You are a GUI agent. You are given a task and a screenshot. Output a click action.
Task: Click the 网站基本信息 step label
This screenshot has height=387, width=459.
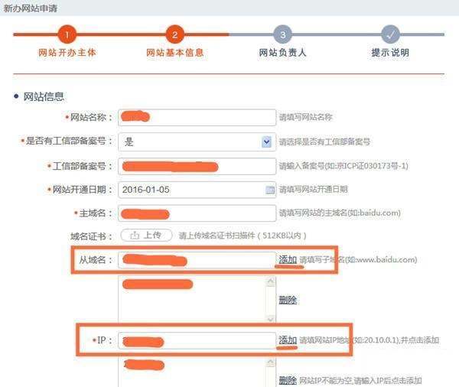[x=174, y=53]
